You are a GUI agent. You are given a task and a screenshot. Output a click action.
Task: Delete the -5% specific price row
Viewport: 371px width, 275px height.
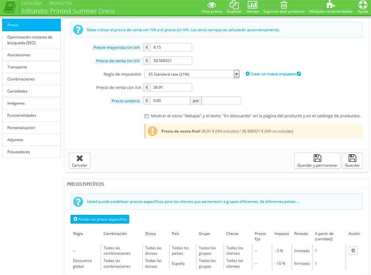tap(353, 250)
